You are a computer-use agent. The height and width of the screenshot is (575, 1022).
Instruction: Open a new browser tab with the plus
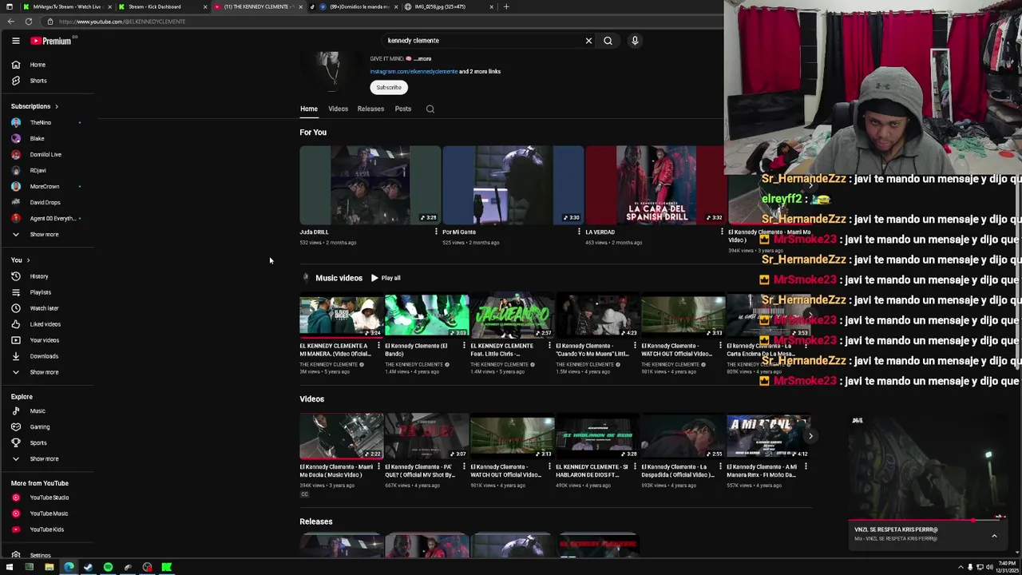pos(505,6)
